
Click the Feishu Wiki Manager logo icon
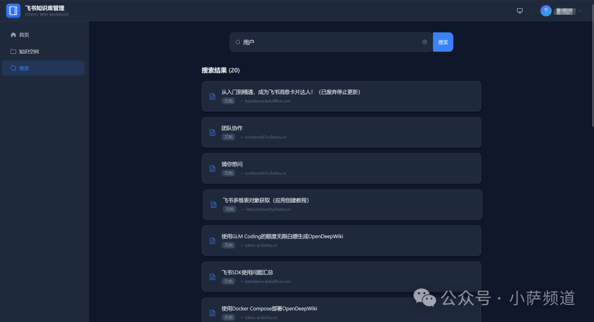point(13,10)
